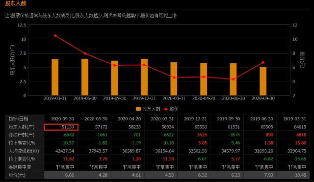Click per-capita shares value 32502.56

198,151
